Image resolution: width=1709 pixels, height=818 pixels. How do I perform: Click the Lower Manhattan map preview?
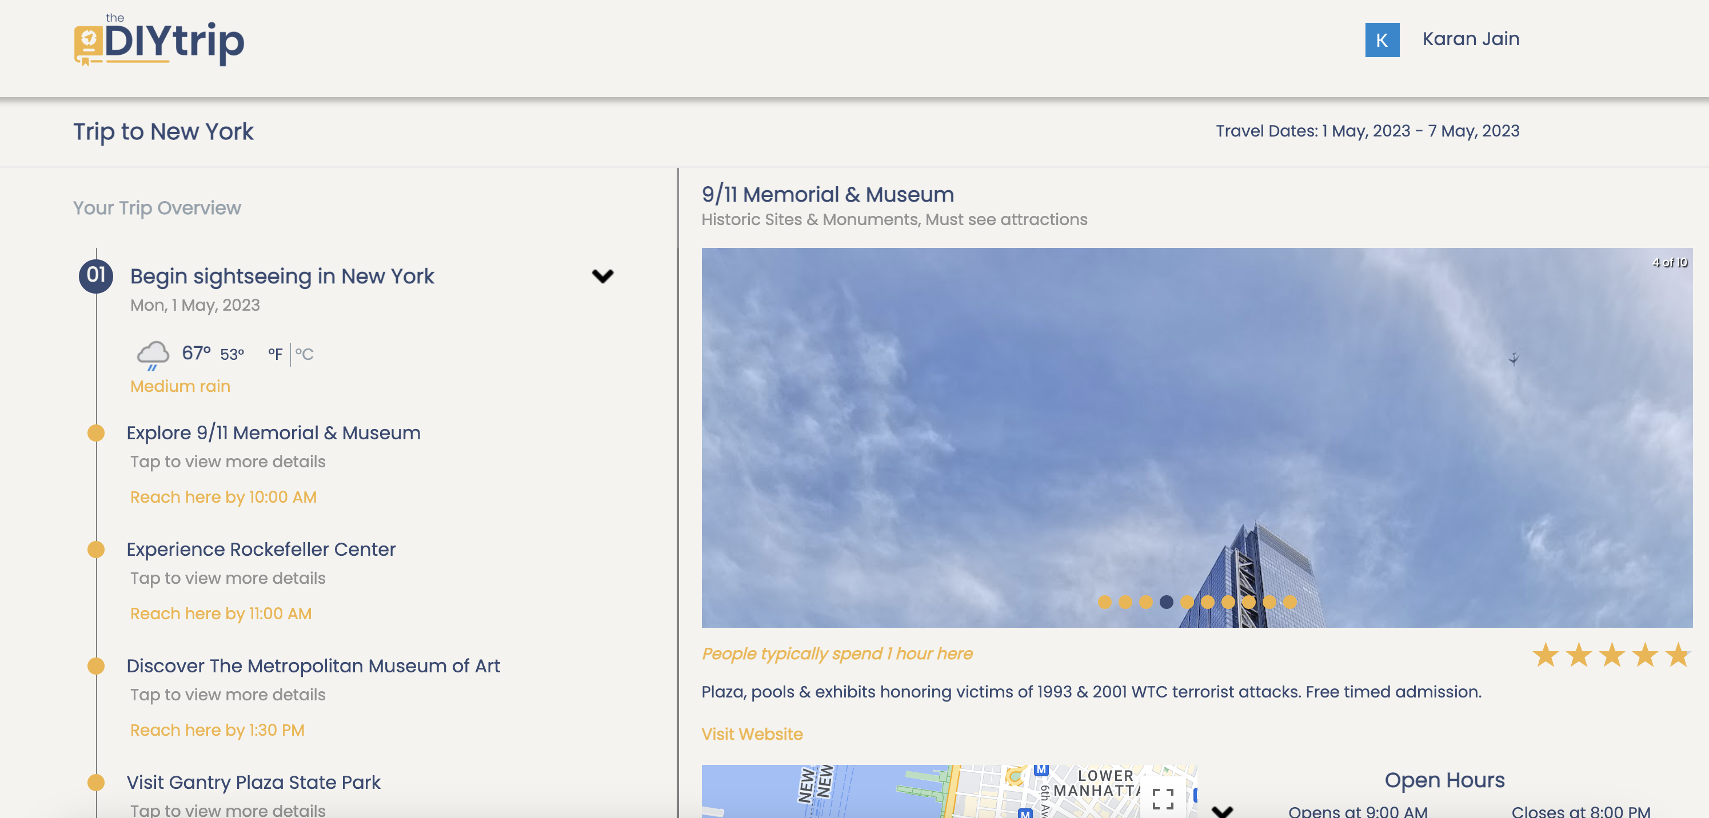click(949, 792)
